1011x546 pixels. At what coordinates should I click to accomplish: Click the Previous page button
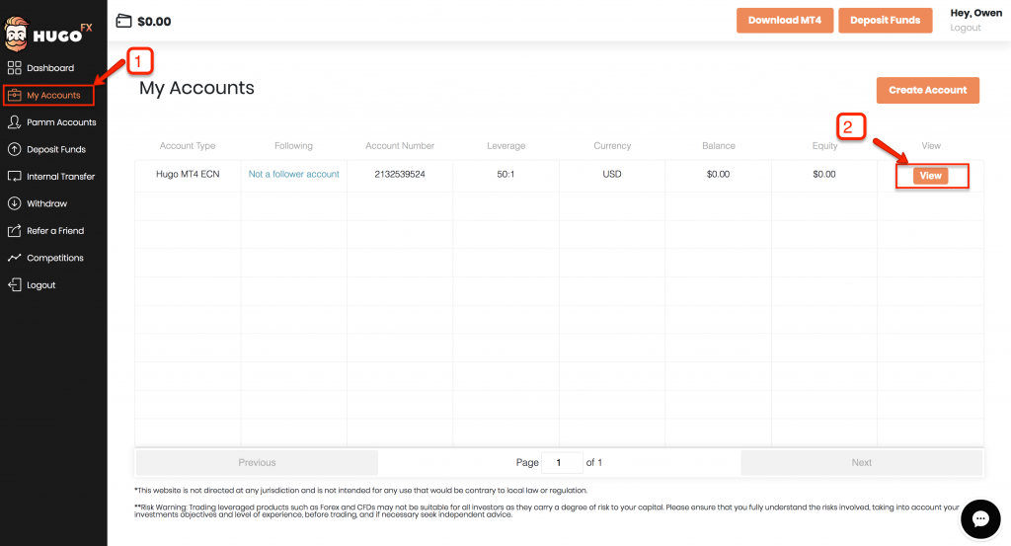[x=257, y=462]
